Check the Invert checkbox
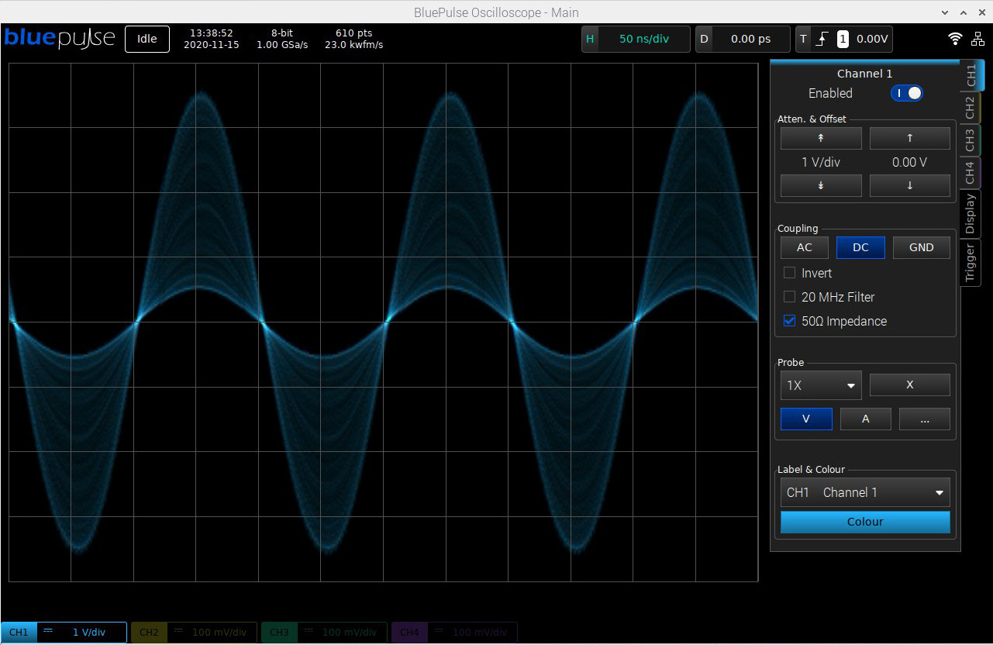 pyautogui.click(x=790, y=273)
